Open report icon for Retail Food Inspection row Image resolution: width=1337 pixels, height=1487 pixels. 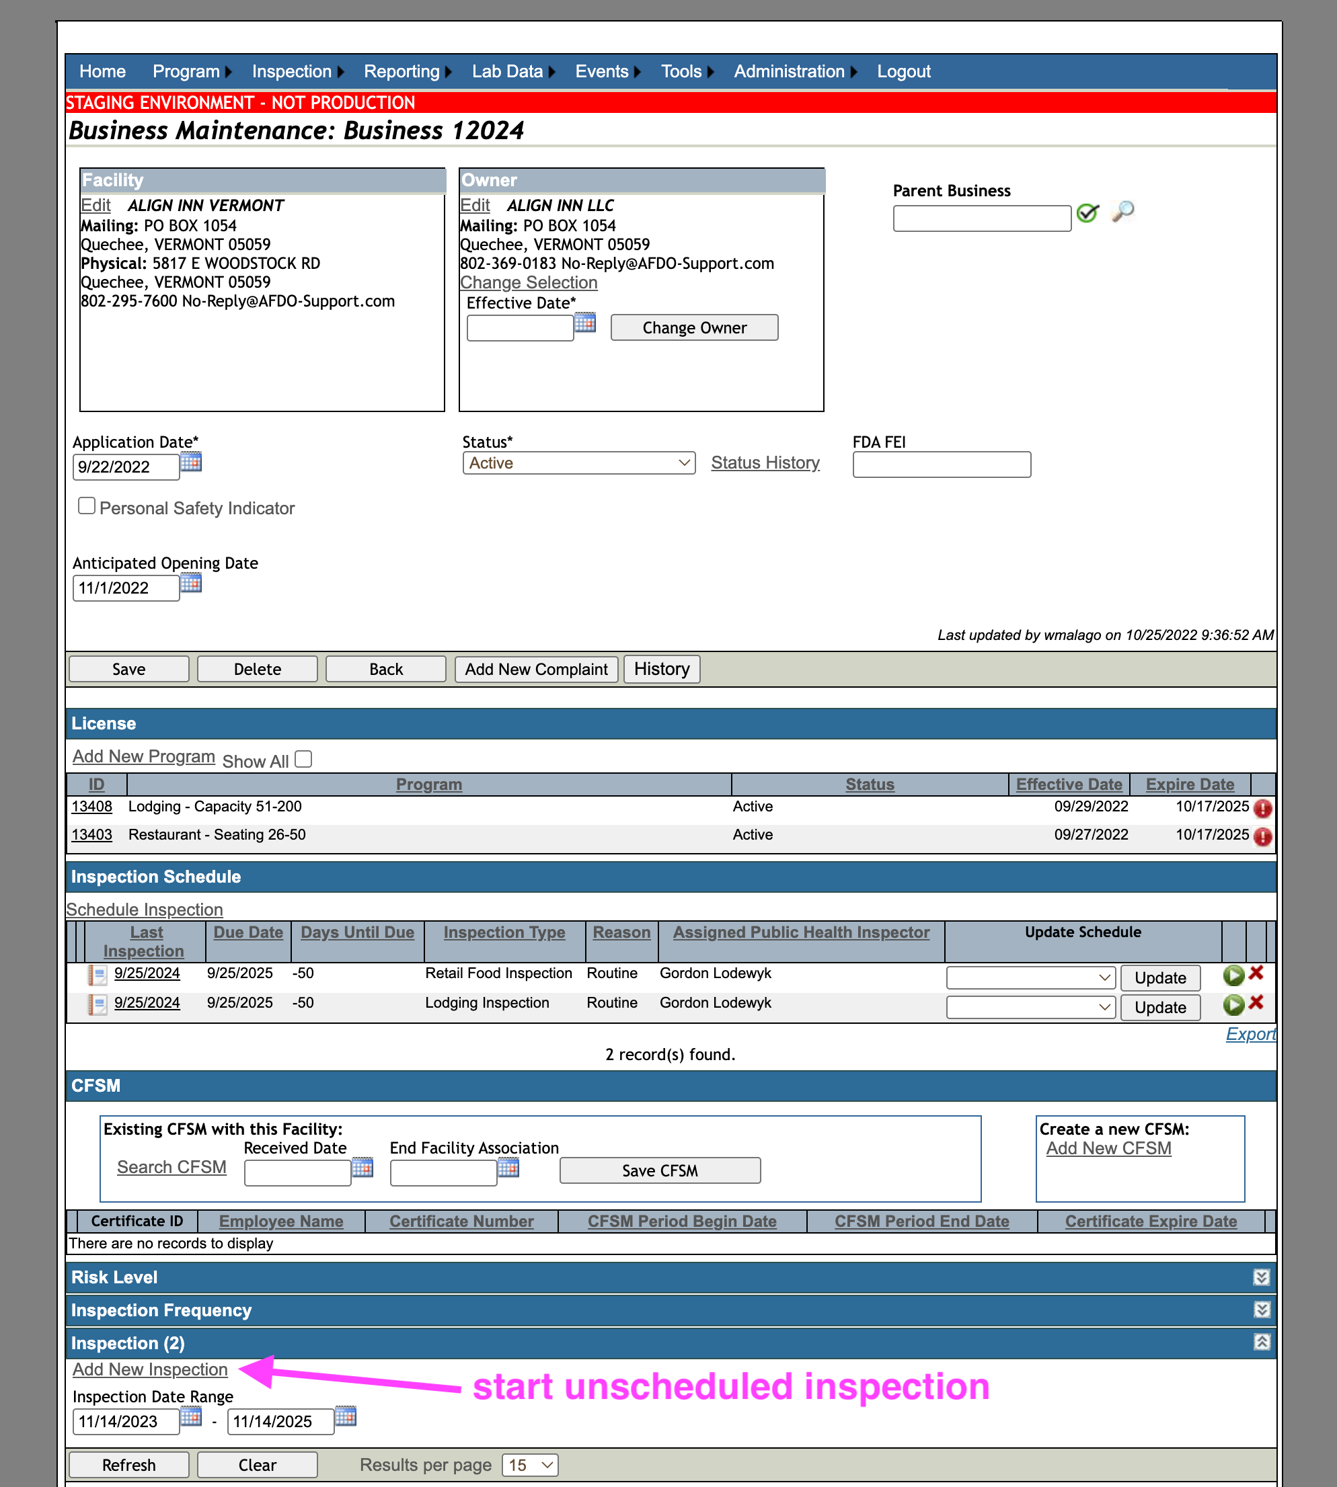tap(97, 975)
